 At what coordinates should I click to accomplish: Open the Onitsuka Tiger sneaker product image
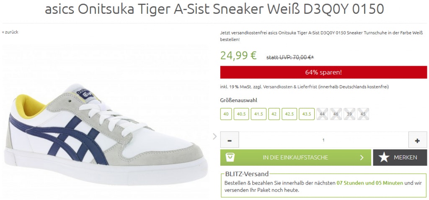(106, 134)
